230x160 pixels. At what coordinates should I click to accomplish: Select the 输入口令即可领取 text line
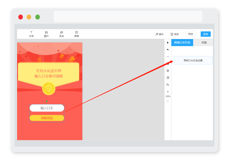click(x=49, y=76)
